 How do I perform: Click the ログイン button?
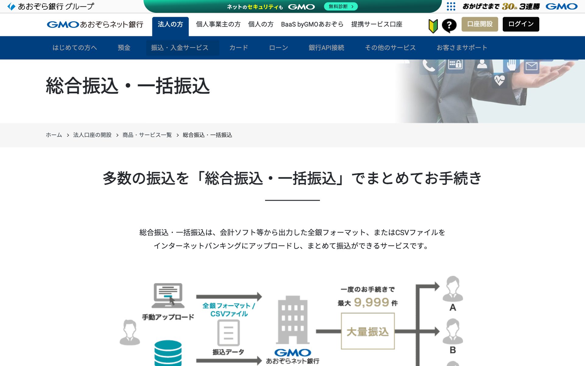pyautogui.click(x=521, y=24)
